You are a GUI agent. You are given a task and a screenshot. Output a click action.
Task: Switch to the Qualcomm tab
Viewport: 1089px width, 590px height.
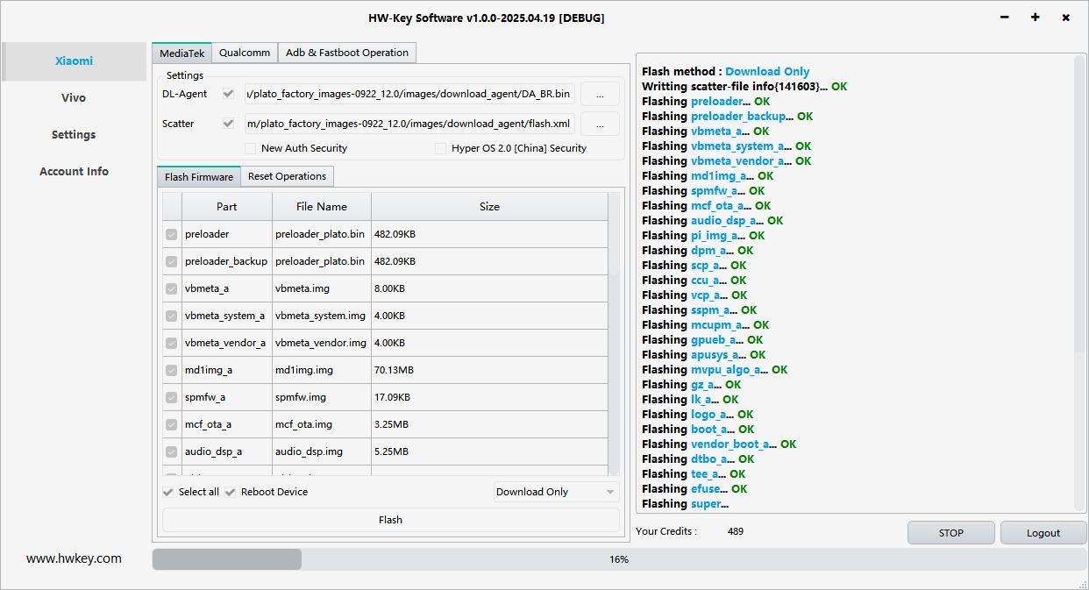click(x=245, y=53)
